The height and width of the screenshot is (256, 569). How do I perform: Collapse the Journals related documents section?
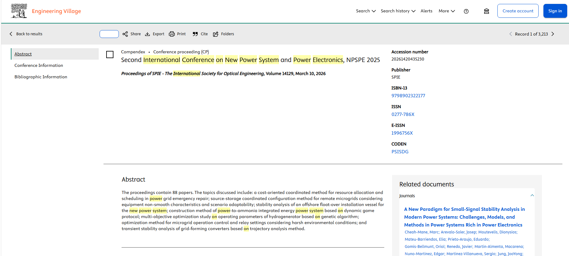(532, 195)
